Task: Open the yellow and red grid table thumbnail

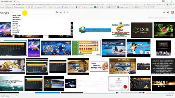Action: (x=86, y=48)
